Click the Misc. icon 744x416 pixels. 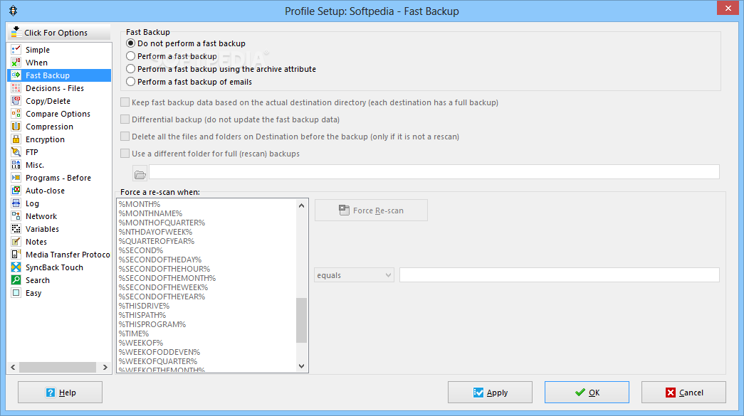pyautogui.click(x=16, y=164)
